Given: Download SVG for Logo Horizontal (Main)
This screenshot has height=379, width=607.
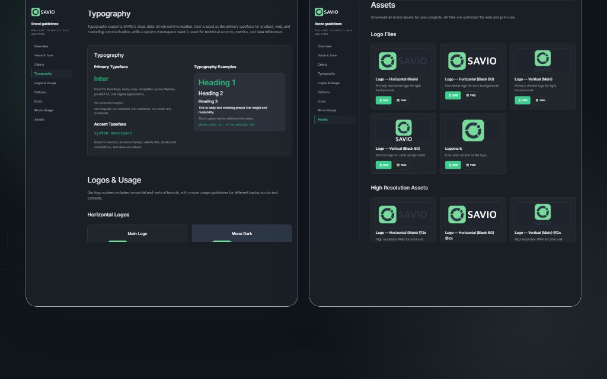Looking at the screenshot, I should coord(384,100).
